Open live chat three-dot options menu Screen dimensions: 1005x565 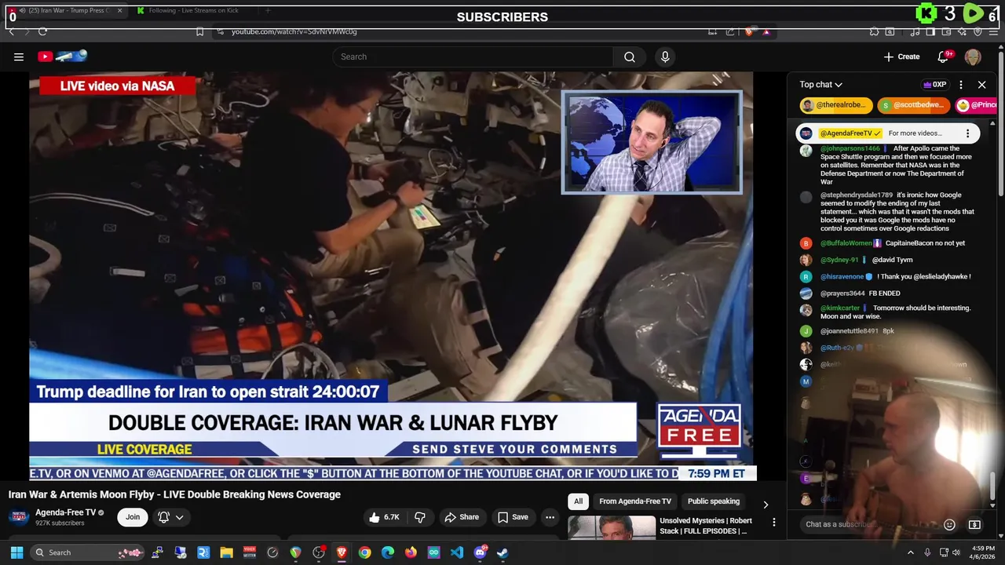(961, 85)
